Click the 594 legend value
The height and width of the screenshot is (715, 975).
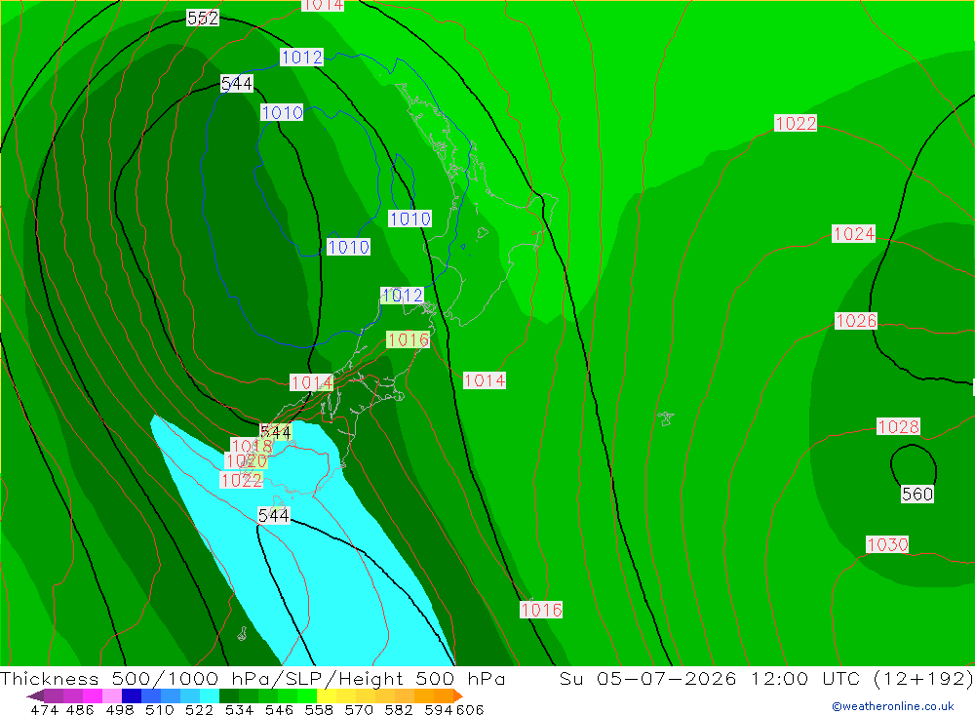click(439, 709)
